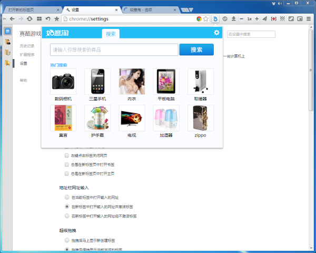Click the picture-in-picture window icon
The width and height of the screenshot is (316, 253).
coord(300,19)
